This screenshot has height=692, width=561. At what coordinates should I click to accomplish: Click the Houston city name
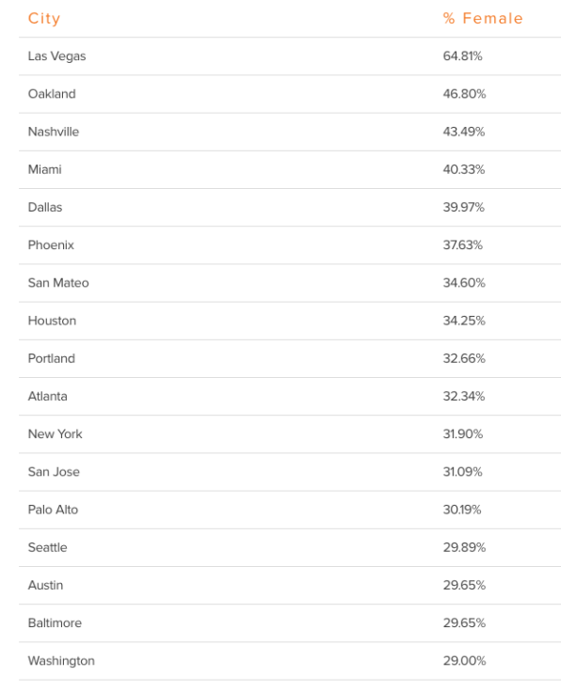52,321
